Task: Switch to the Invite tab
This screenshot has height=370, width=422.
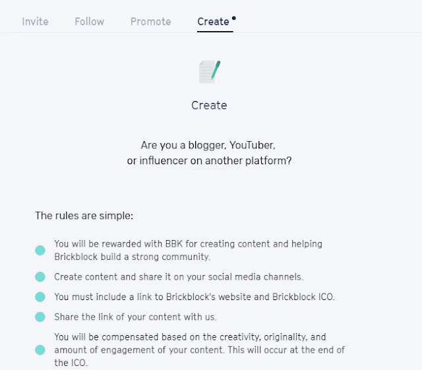Action: (35, 22)
